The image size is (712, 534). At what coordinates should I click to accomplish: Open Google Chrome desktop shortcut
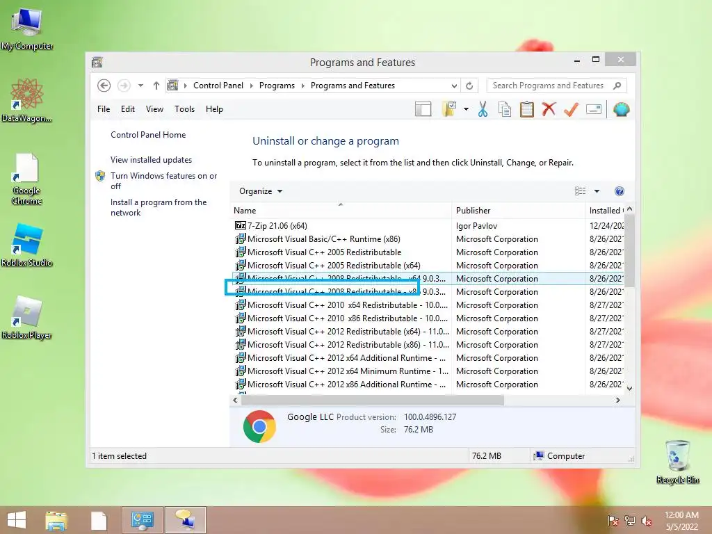click(x=27, y=179)
